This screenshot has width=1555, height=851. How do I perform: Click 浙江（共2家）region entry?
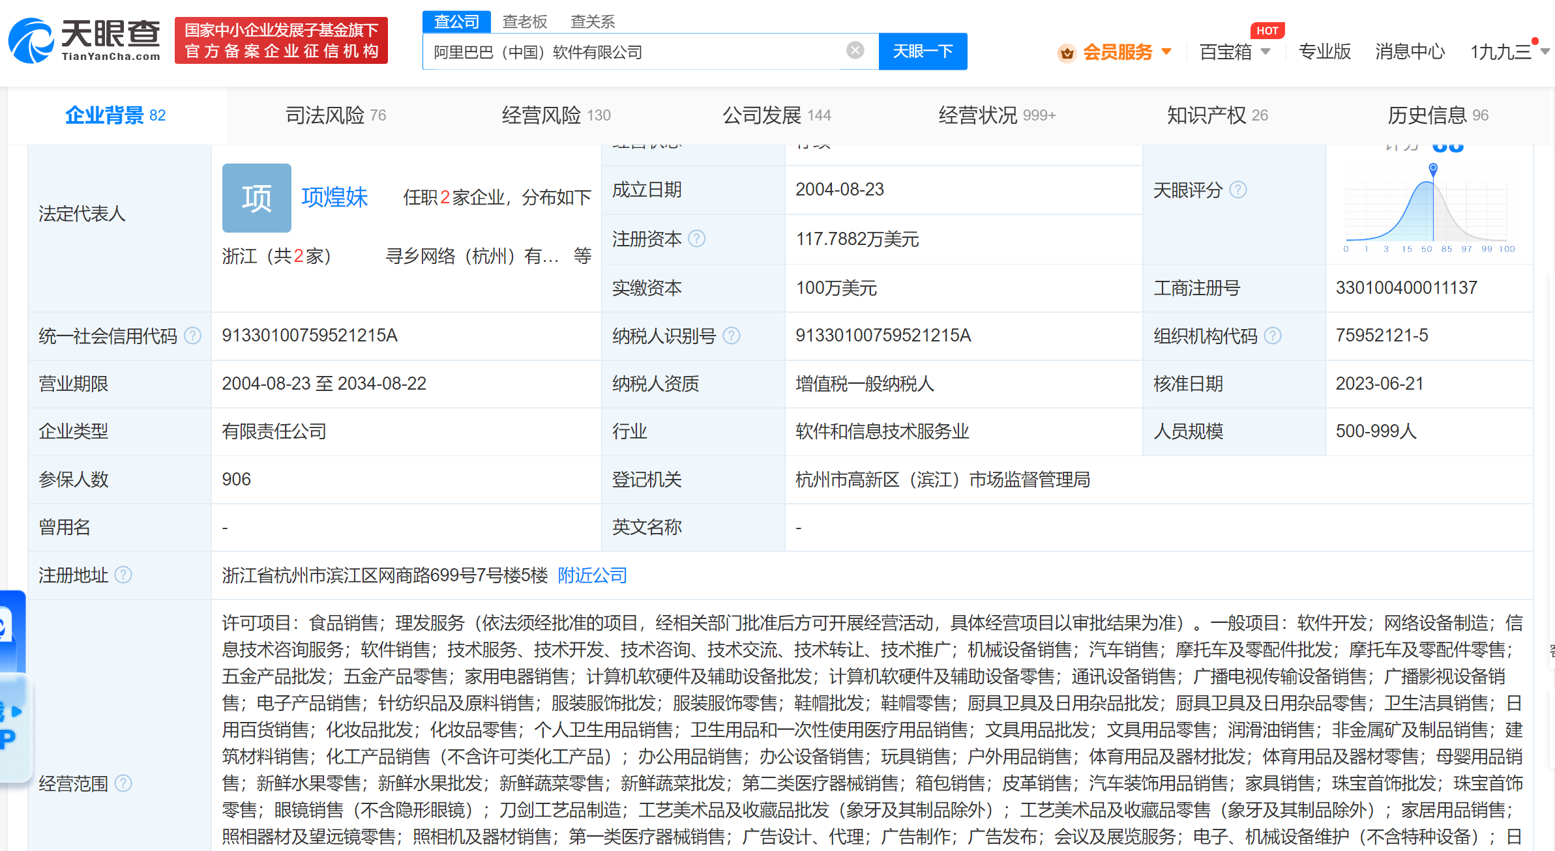tap(276, 256)
